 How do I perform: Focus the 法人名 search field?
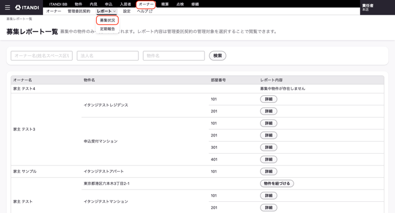point(107,55)
